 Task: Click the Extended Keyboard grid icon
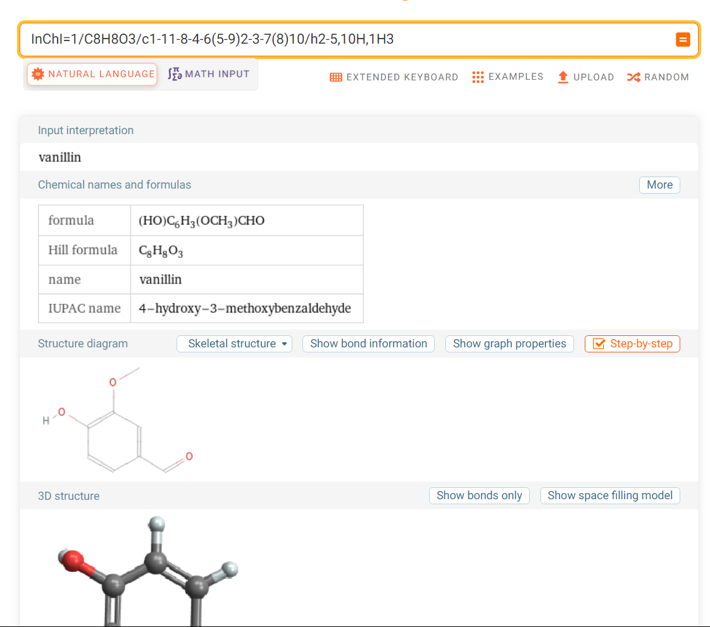coord(336,77)
